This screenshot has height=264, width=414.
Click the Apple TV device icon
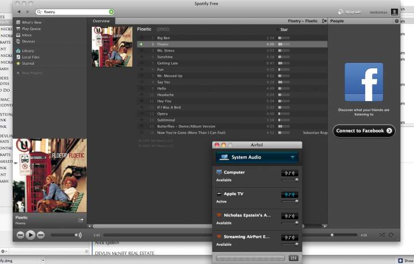(219, 193)
